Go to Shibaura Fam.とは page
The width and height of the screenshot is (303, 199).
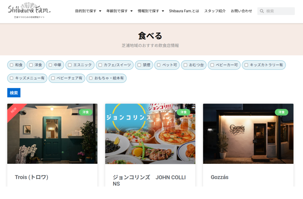click(184, 11)
